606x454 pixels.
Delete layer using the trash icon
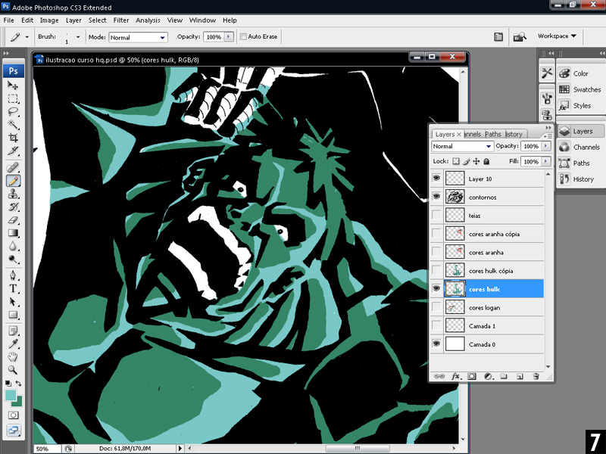536,376
